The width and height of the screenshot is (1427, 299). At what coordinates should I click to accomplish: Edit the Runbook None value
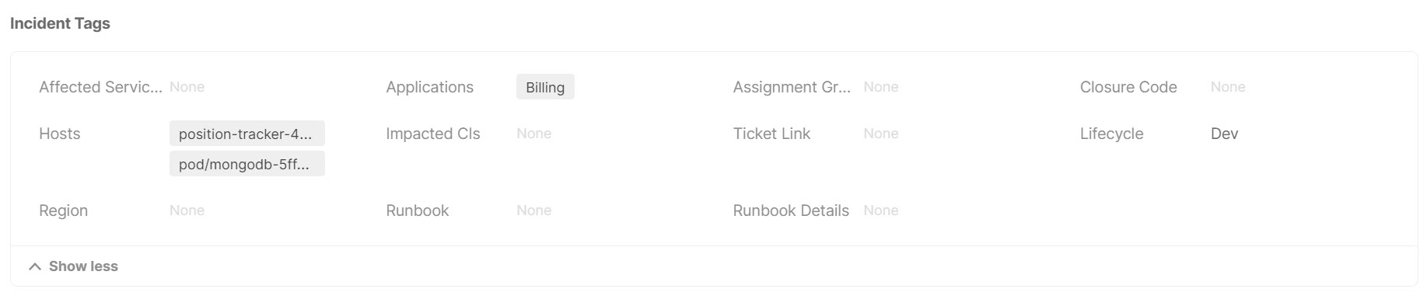pos(534,210)
